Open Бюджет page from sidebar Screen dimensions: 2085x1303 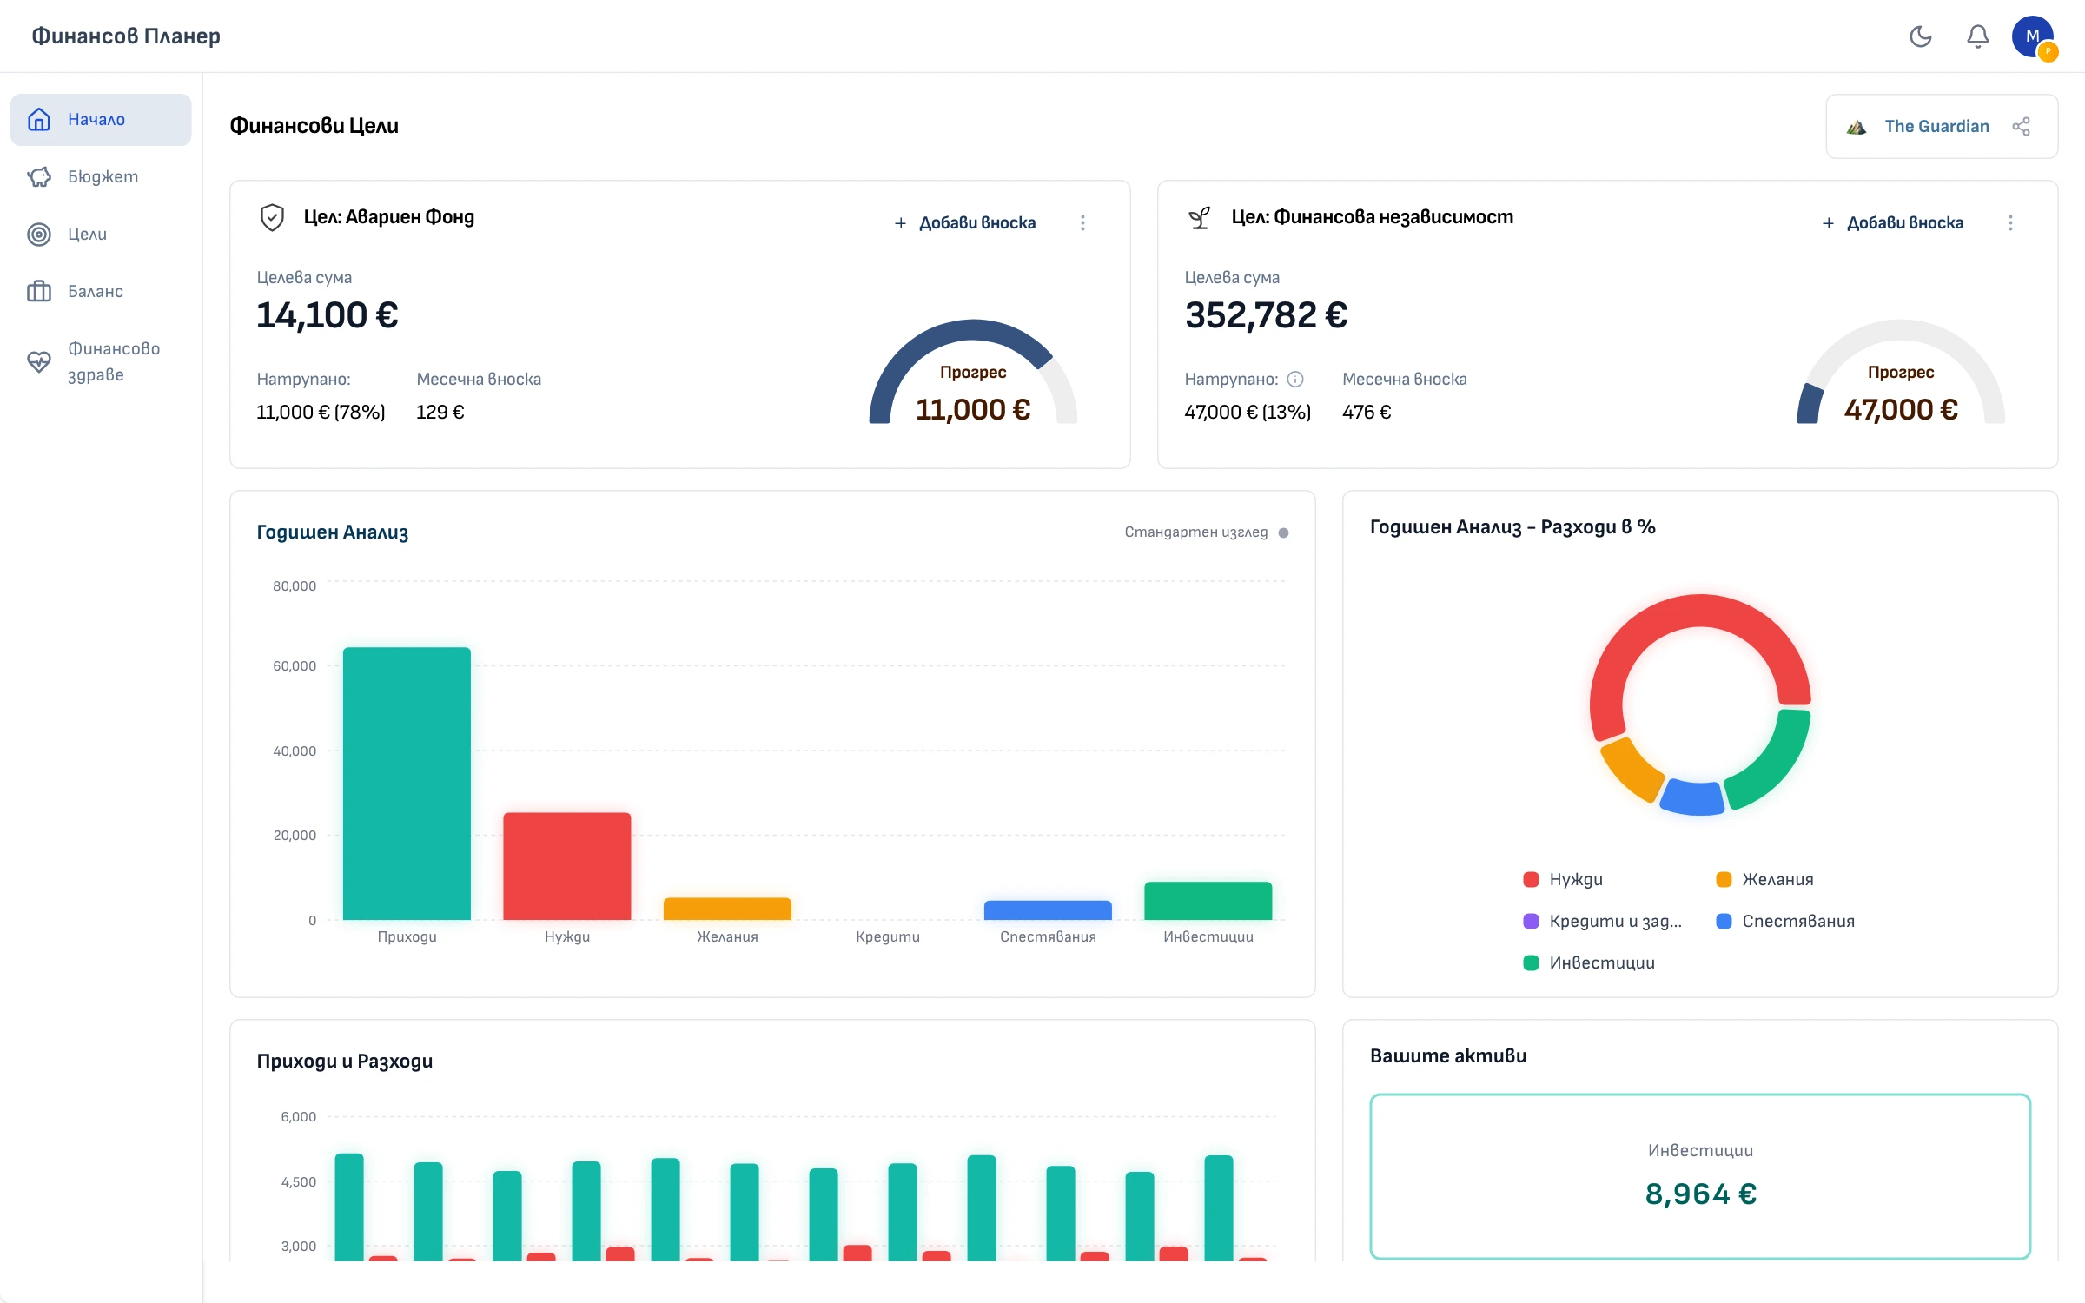[101, 176]
